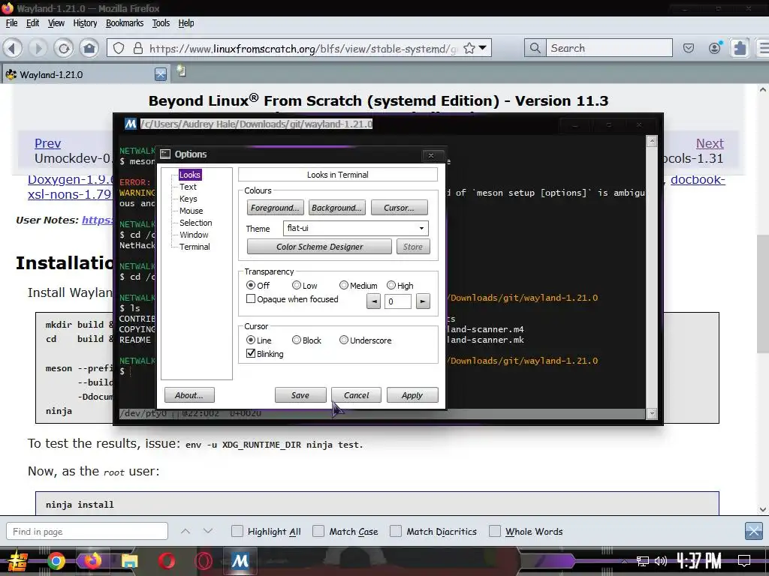Click Firefox back arrow button

13,48
